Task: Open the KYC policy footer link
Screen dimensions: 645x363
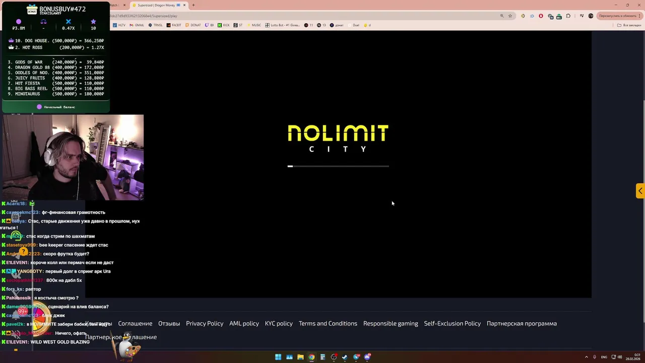Action: [279, 323]
